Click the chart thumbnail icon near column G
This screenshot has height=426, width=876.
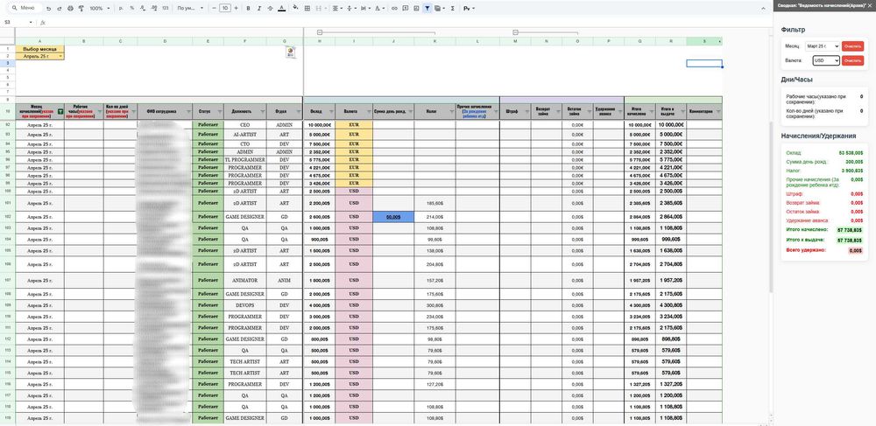coord(291,52)
